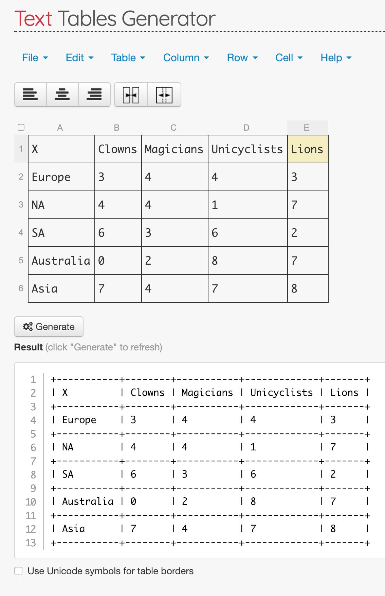The image size is (385, 596).
Task: Open the Help menu
Action: coord(335,58)
